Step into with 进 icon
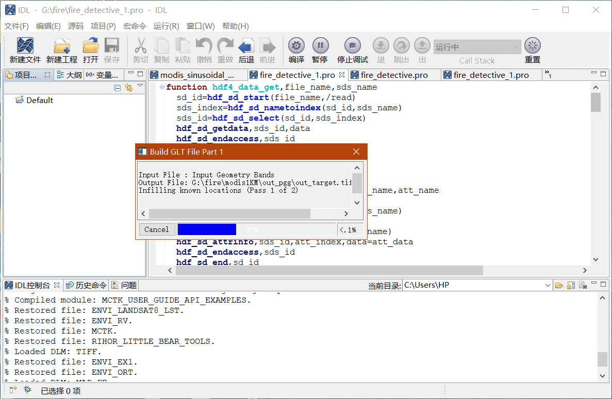 [381, 51]
